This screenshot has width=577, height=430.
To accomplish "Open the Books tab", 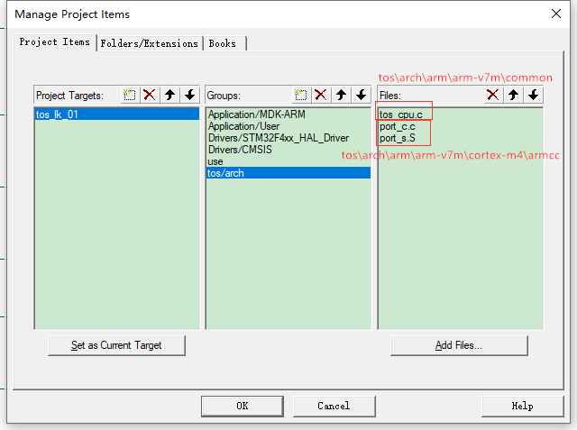I will 223,43.
